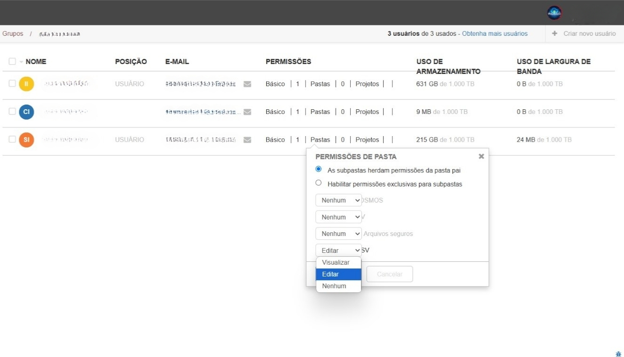
Task: Open the envelope icon for the first user
Action: (247, 83)
